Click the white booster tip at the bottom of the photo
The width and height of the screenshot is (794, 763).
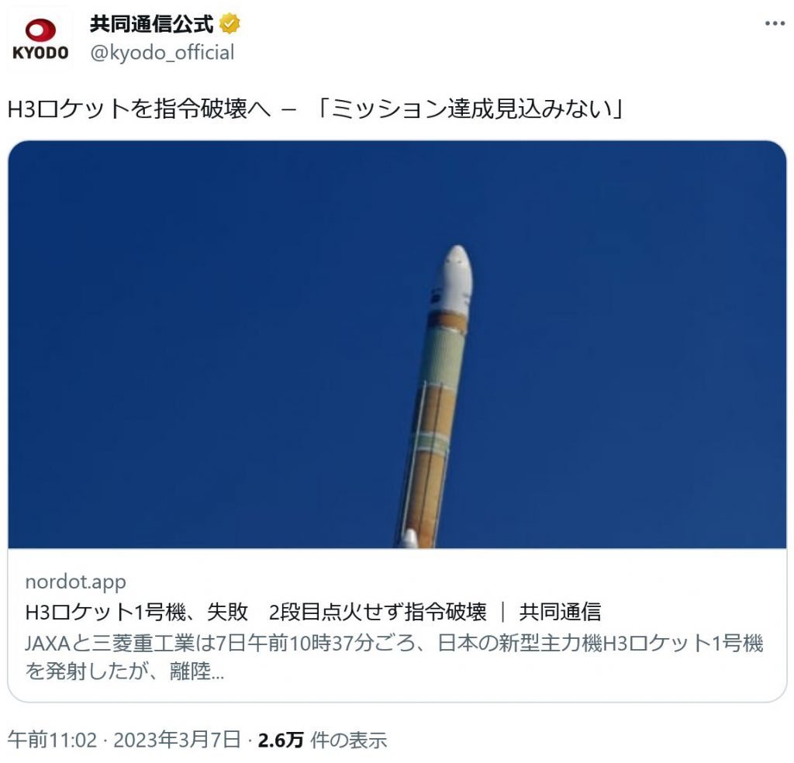tap(409, 539)
